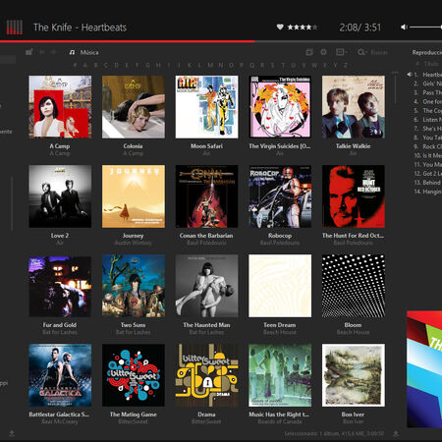Select track 2 Girls' N... in playlist
Image resolution: width=442 pixels, height=442 pixels.
(x=427, y=83)
